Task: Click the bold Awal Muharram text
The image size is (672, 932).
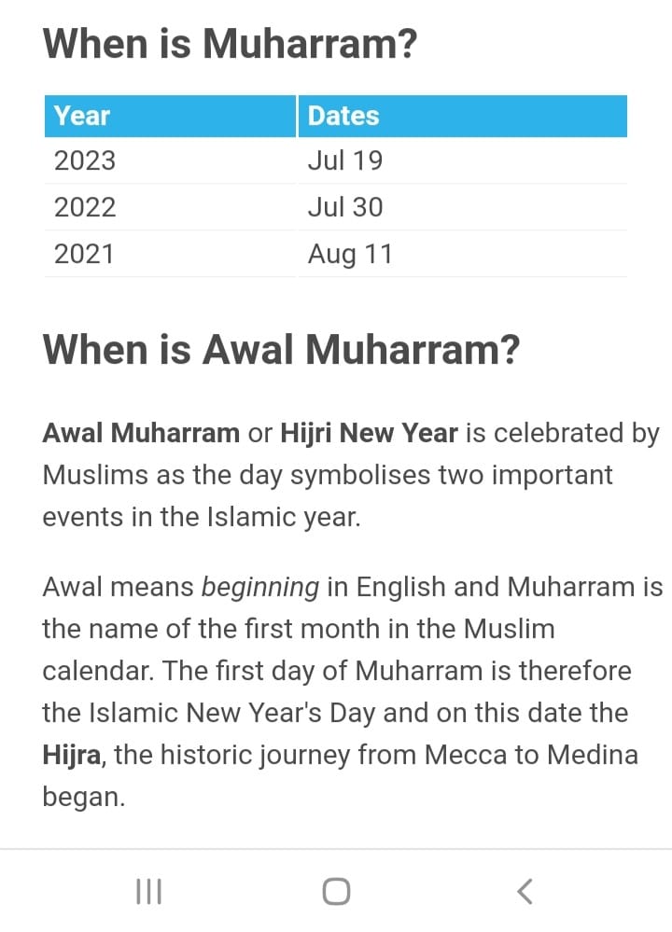Action: [141, 433]
